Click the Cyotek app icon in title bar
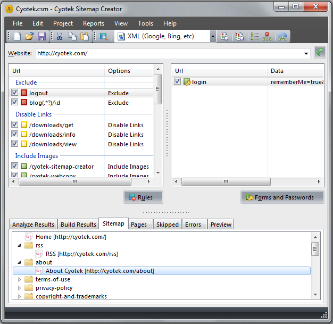This screenshot has width=333, height=324. [x=9, y=9]
